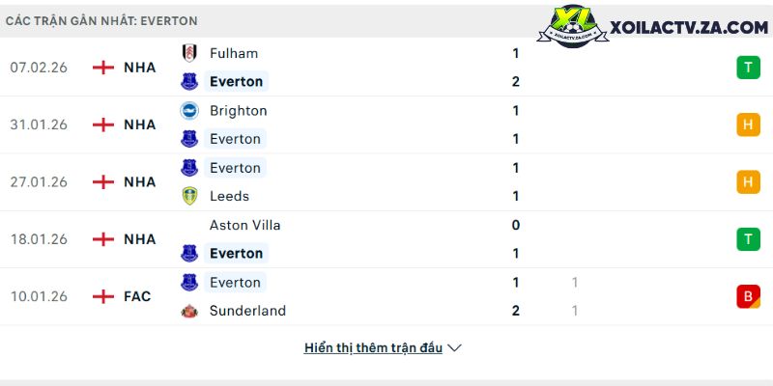Click Everton crest in the Fulham match
Viewport: 773px width, 386px height.
(x=189, y=82)
